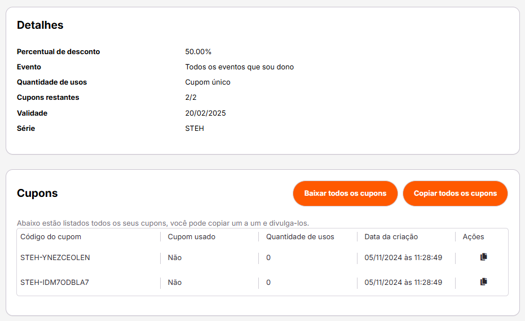Click the 50.00% discount value
The image size is (525, 321).
[x=198, y=51]
